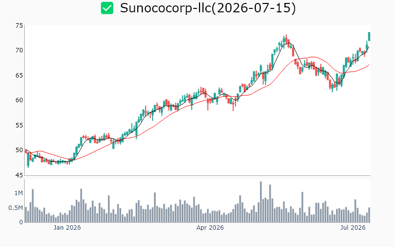Click the rightmost volume bar
The width and height of the screenshot is (395, 247).
point(369,215)
